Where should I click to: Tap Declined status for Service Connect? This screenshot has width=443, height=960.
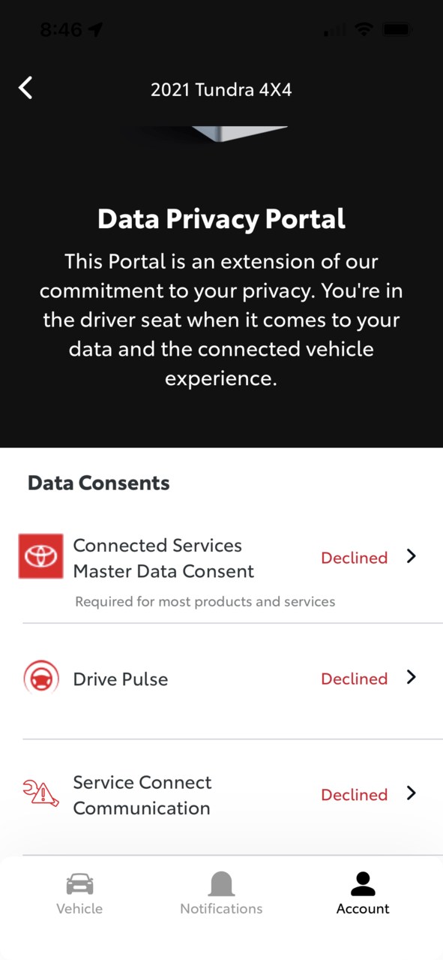(355, 795)
